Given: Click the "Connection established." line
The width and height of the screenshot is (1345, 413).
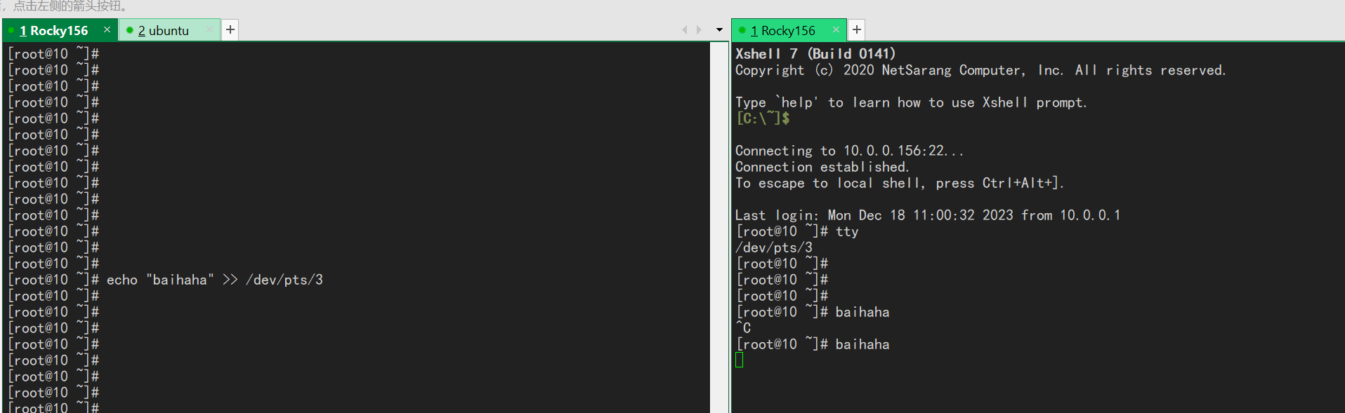Looking at the screenshot, I should (822, 167).
